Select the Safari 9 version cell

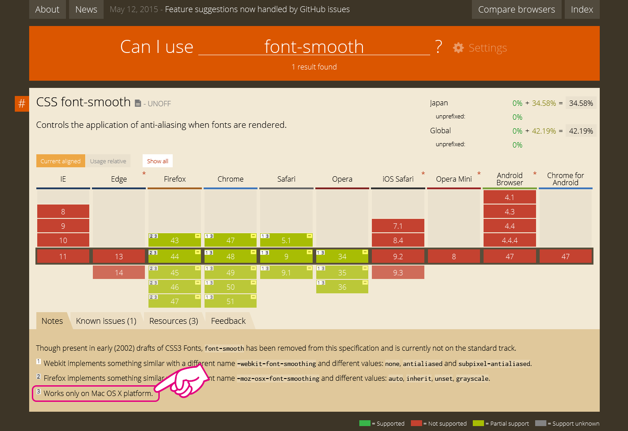[x=286, y=257]
